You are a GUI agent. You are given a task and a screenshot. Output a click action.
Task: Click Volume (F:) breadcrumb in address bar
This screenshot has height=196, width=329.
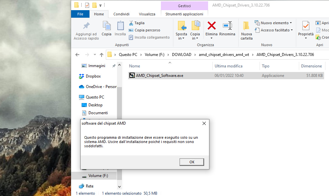154,55
